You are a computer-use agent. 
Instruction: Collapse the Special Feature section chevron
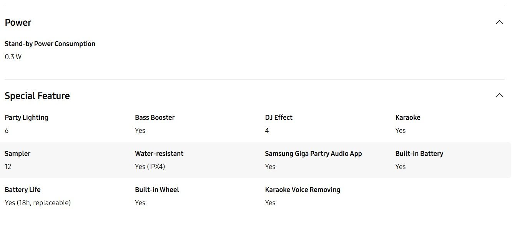coord(499,96)
